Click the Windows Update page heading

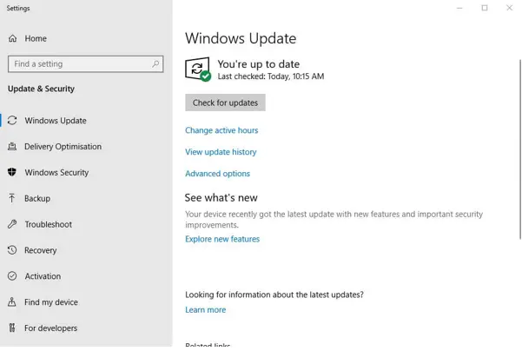(241, 38)
